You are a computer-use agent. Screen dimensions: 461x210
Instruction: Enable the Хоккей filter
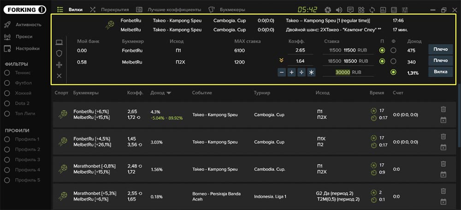point(7,93)
